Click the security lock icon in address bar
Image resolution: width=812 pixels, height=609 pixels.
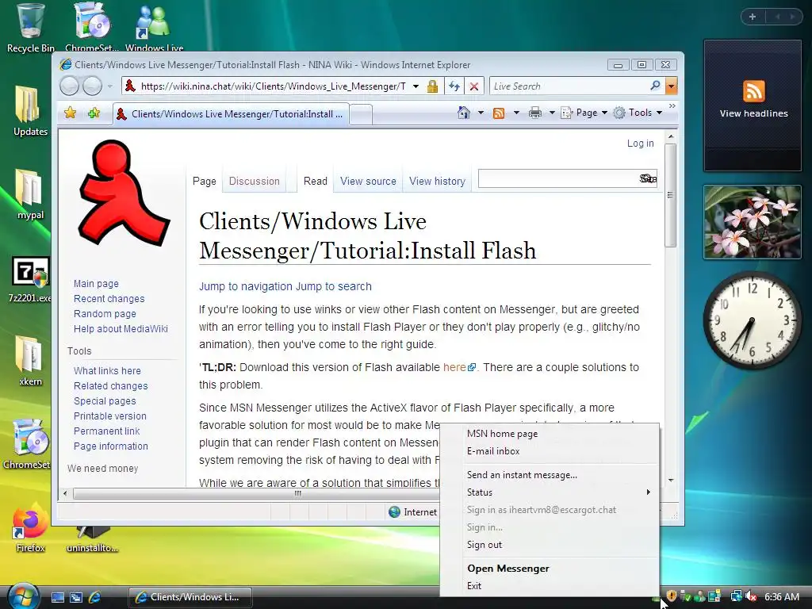coord(432,86)
